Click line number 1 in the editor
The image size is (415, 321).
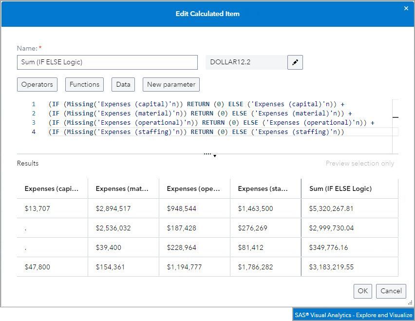point(34,104)
